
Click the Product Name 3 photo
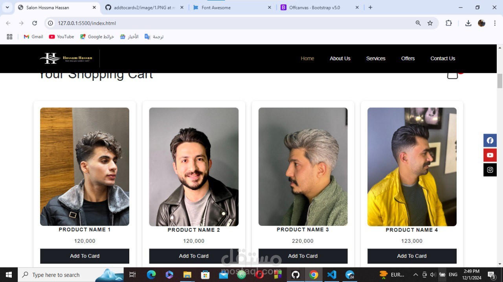(x=303, y=167)
